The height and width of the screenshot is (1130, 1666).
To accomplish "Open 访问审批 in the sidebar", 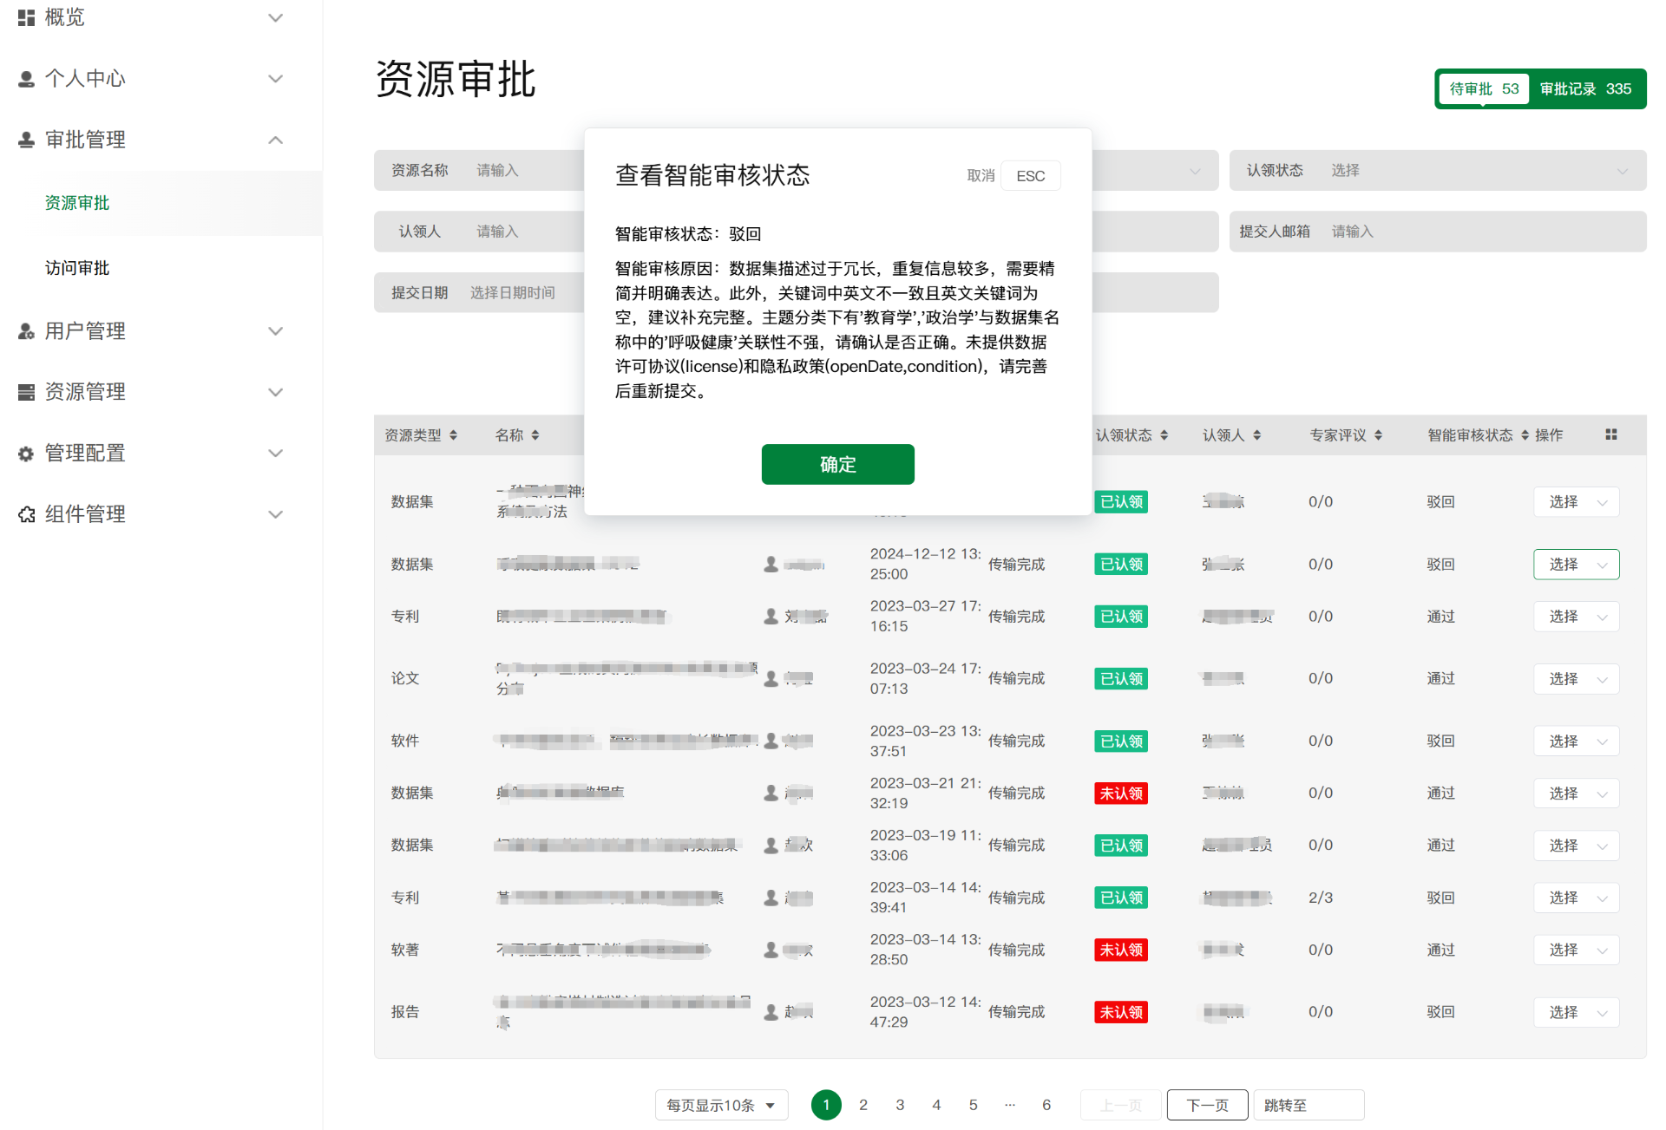I will 77,268.
